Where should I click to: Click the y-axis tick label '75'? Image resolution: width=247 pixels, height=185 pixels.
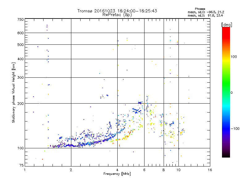click(x=22, y=165)
